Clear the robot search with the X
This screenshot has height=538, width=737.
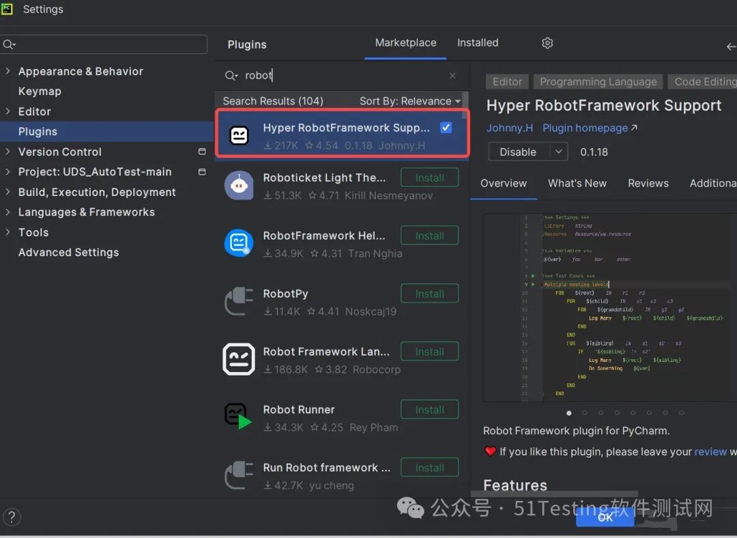point(452,75)
